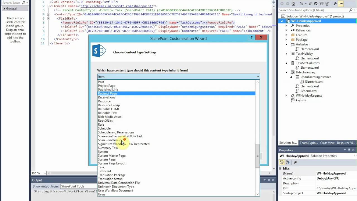Select the Solution Explorer tab
The image size is (357, 201).
pyautogui.click(x=288, y=143)
